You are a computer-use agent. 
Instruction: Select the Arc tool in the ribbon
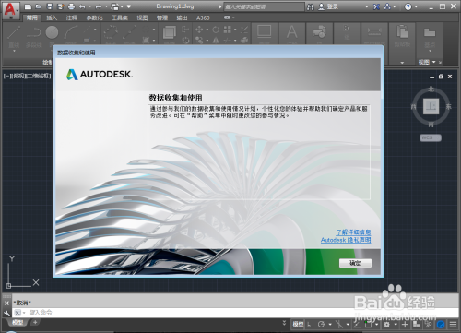pyautogui.click(x=71, y=32)
